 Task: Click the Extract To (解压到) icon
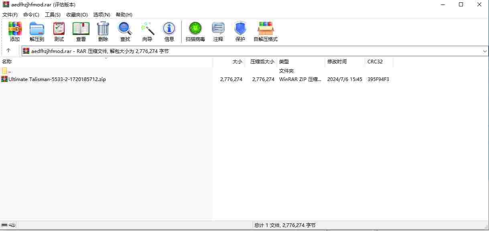[37, 32]
